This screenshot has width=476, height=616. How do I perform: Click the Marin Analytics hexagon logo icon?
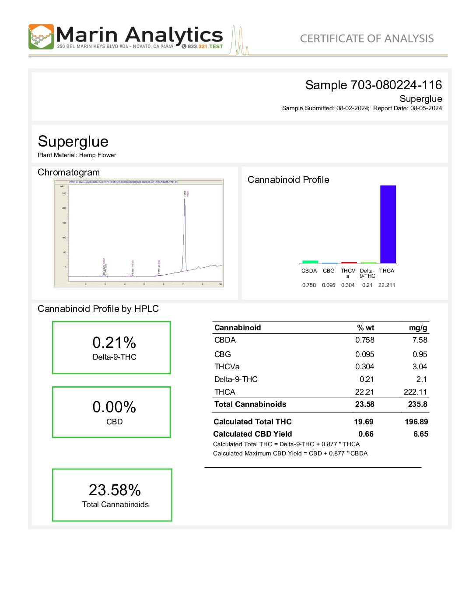pyautogui.click(x=41, y=37)
